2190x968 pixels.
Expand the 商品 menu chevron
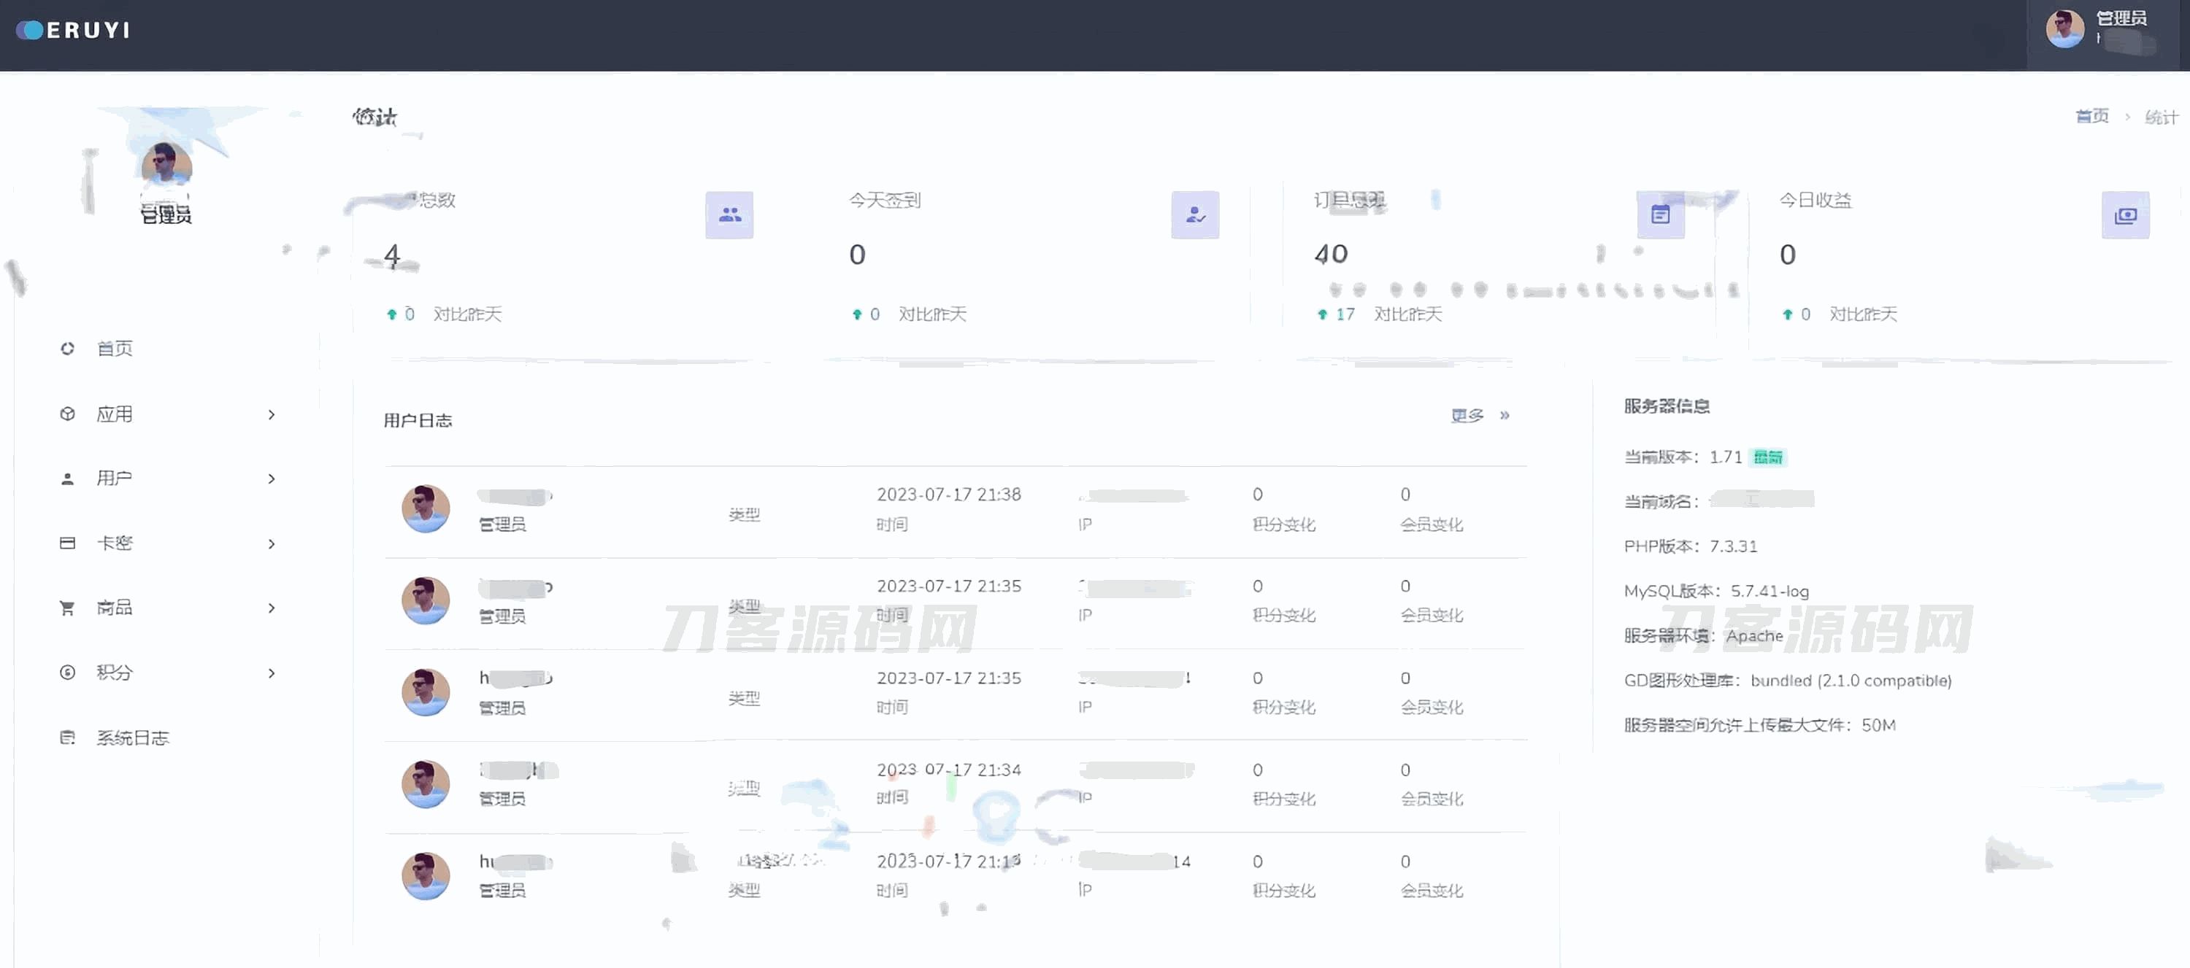[272, 608]
